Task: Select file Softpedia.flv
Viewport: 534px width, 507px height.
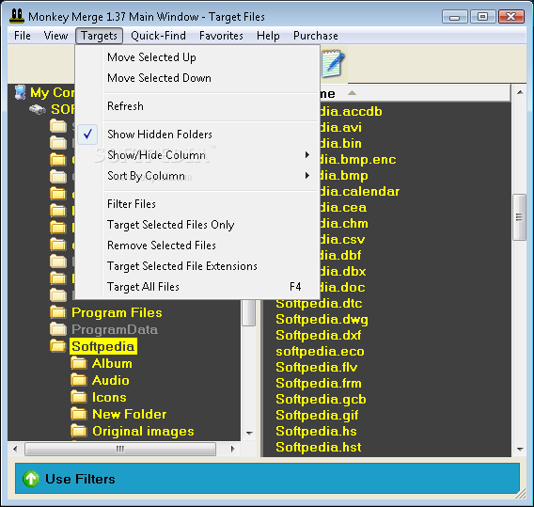Action: coord(317,367)
